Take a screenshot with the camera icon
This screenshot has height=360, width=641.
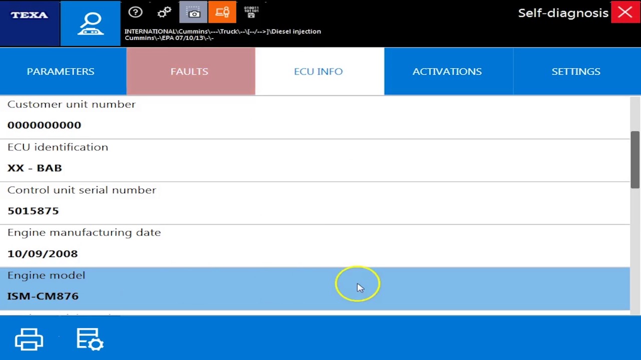click(x=193, y=12)
